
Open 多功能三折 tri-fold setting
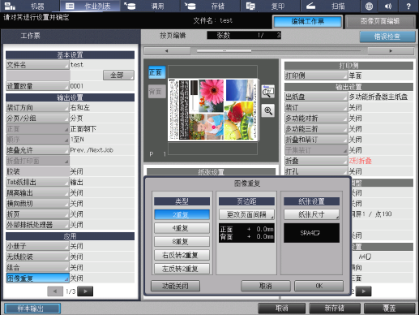[x=316, y=129]
